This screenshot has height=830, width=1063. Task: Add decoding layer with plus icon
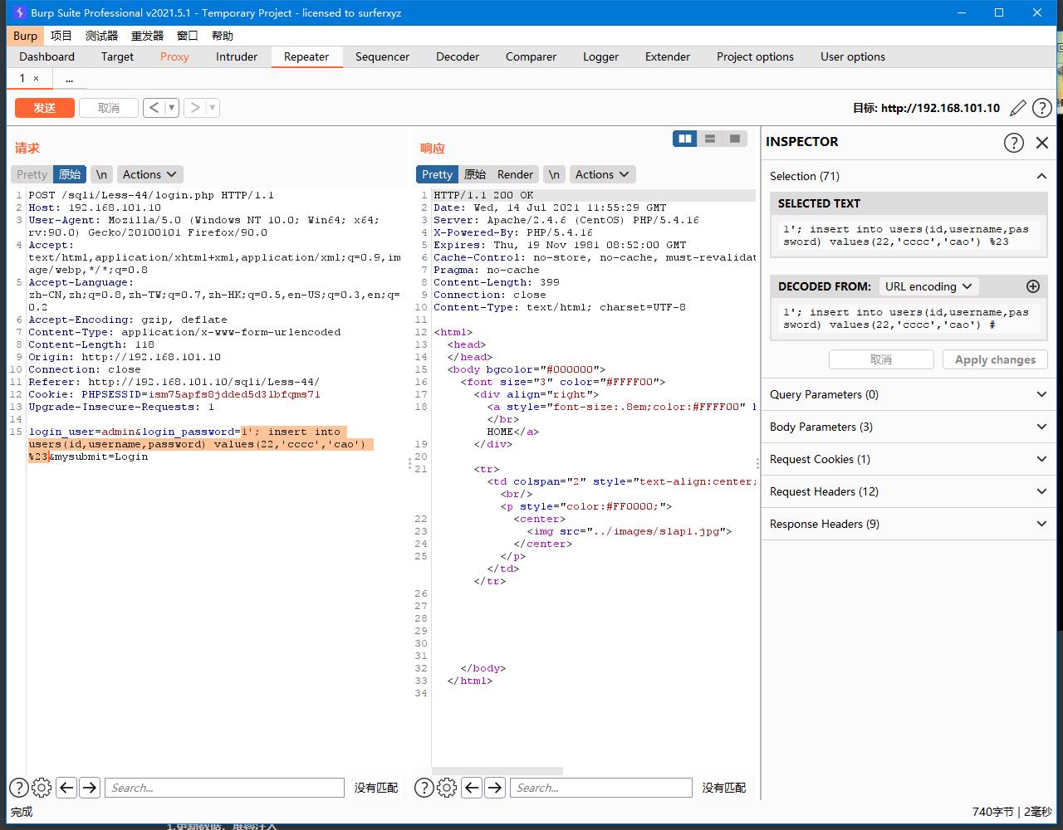coord(1033,286)
